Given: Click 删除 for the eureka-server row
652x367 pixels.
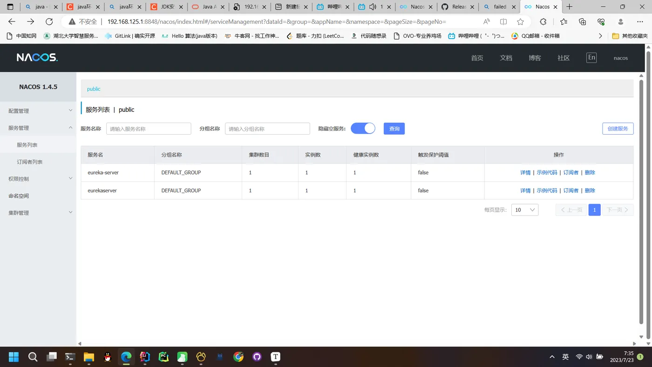Looking at the screenshot, I should 590,172.
